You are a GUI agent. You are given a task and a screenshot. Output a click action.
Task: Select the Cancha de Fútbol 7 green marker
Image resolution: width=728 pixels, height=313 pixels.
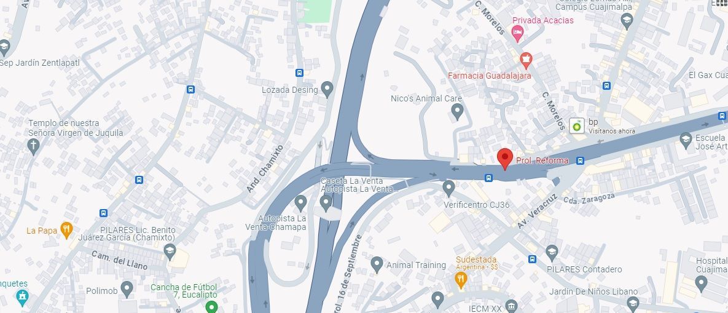(x=212, y=307)
